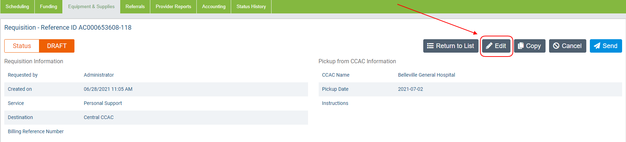Viewport: 626px width, 142px height.
Task: Click the Personal Support service value
Action: pyautogui.click(x=103, y=103)
